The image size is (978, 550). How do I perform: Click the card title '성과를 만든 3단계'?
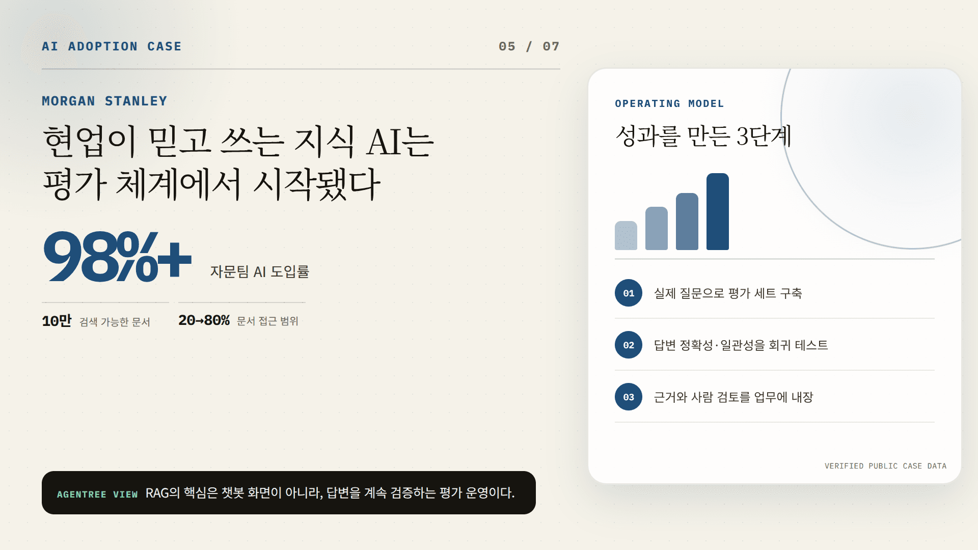703,136
